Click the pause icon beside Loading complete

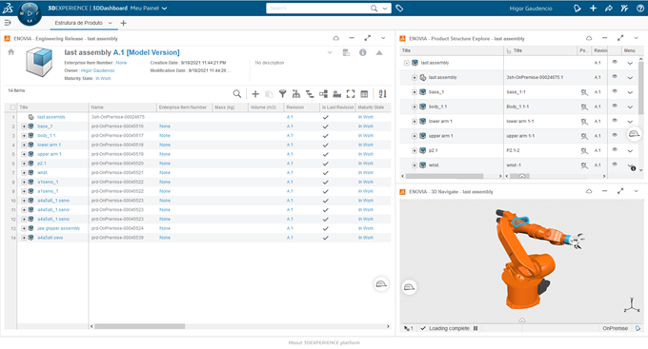[476, 328]
